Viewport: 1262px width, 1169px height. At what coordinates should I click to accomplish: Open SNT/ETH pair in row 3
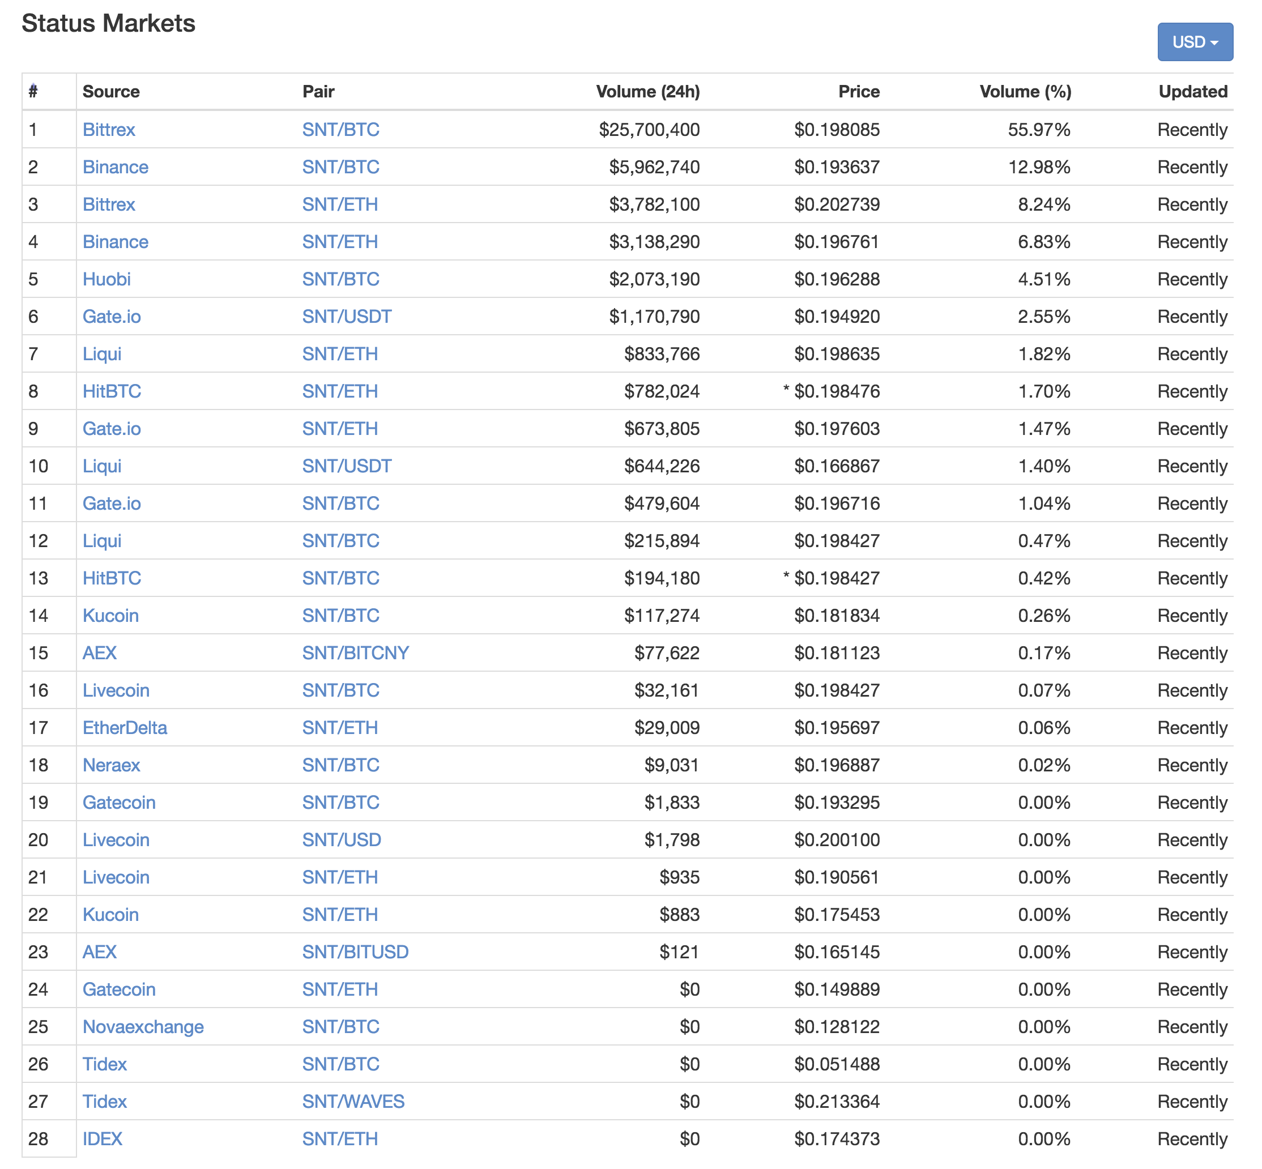coord(340,204)
